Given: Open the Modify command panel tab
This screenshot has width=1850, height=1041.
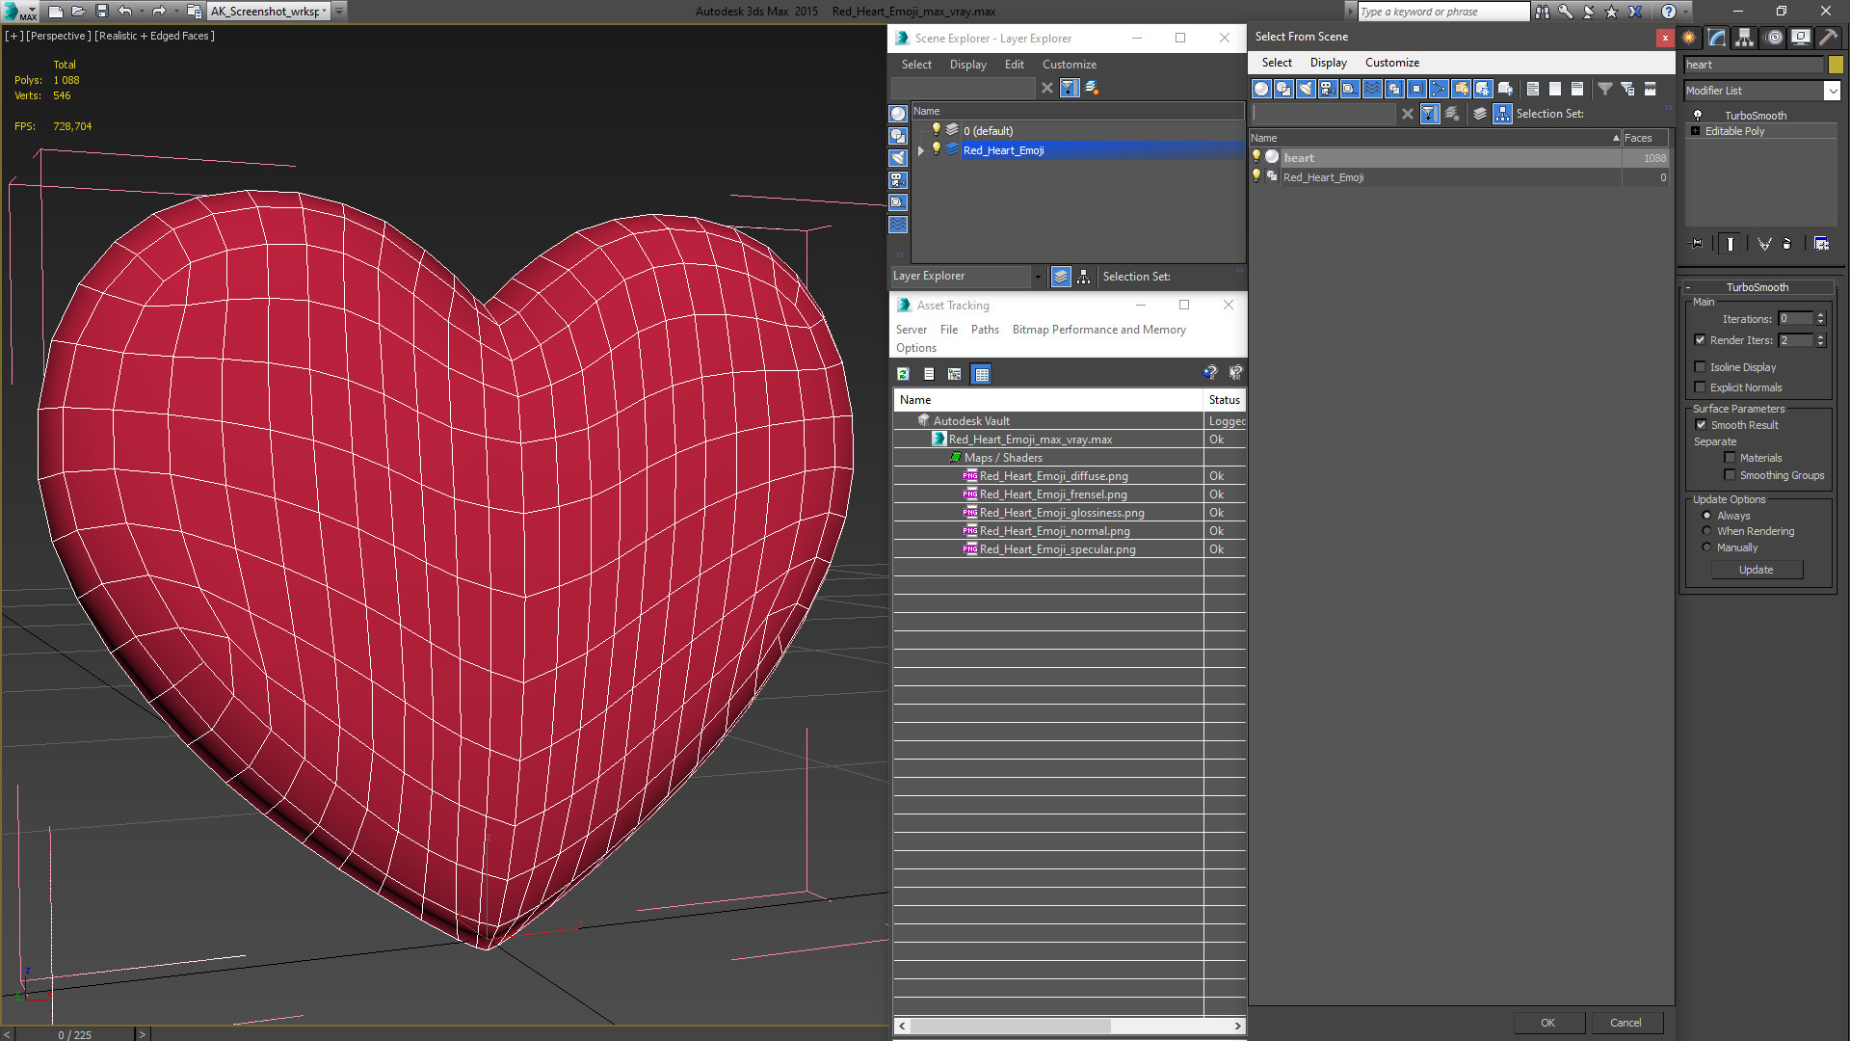Looking at the screenshot, I should (x=1717, y=38).
